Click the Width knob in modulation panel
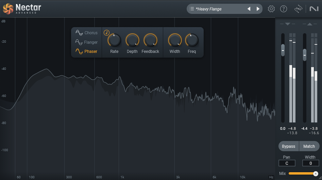The height and width of the screenshot is (180, 322). coord(175,40)
